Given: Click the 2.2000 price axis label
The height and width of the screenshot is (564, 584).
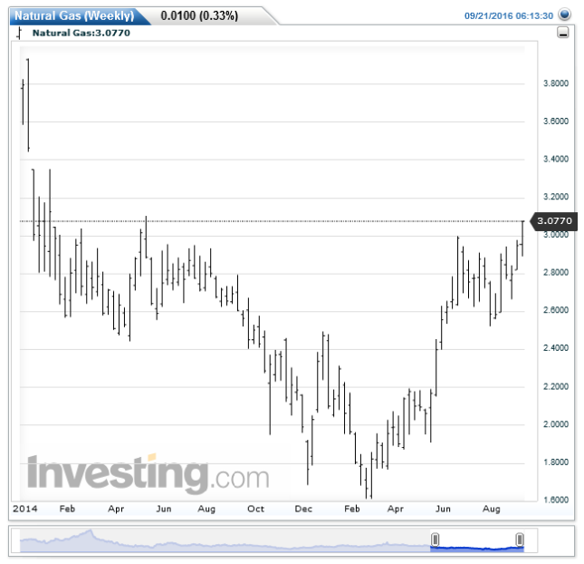Looking at the screenshot, I should 556,386.
